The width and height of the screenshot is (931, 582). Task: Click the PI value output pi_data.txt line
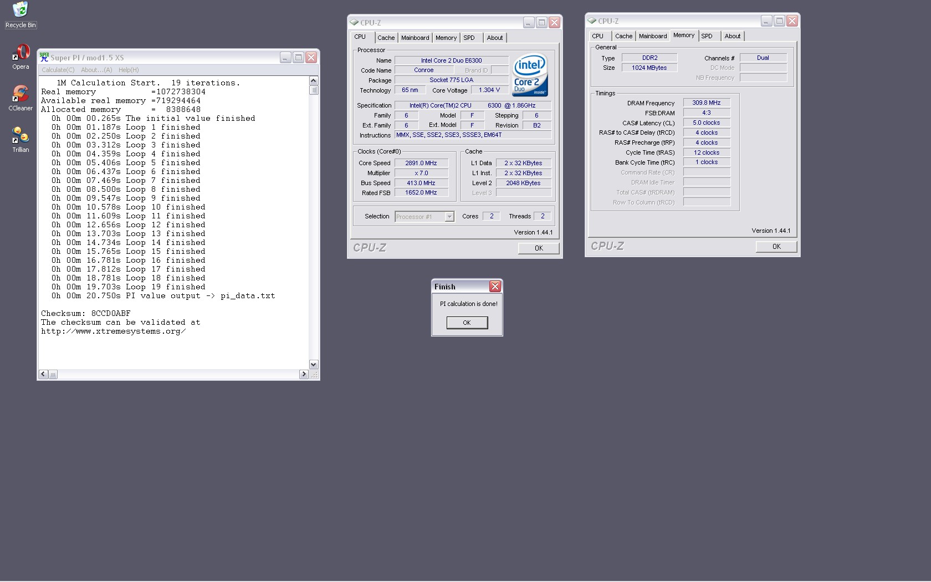(x=163, y=296)
